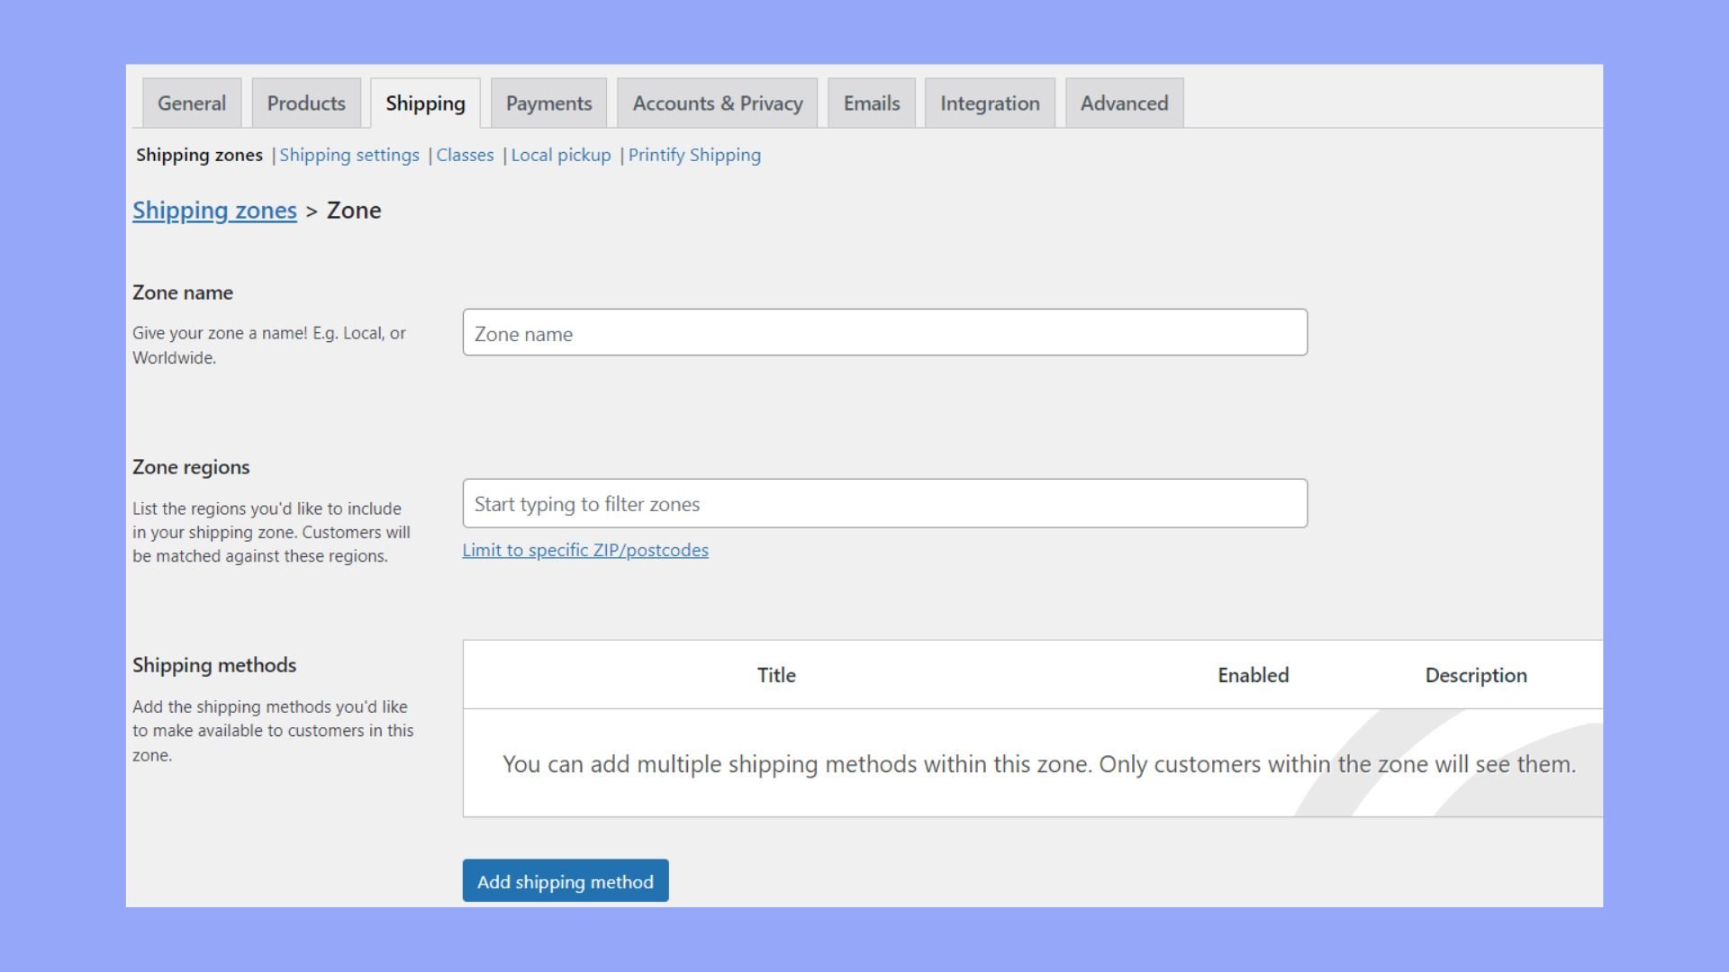This screenshot has width=1729, height=972.
Task: Focus the Zone name text field
Action: [x=884, y=333]
